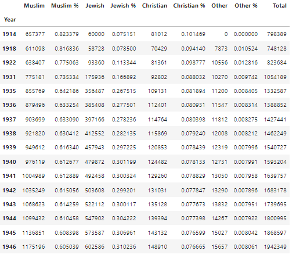Select the 1946 row label
This screenshot has width=296, height=258.
[9, 247]
